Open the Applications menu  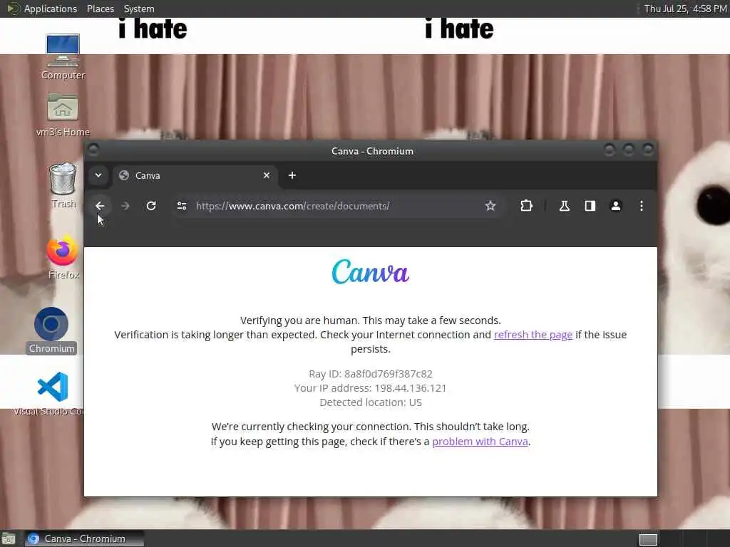(51, 9)
